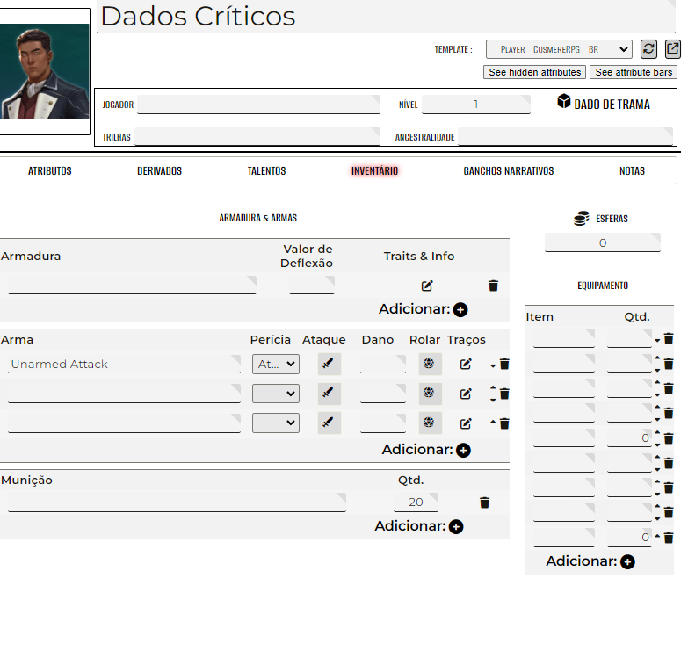Click the Esferas value field

(603, 242)
